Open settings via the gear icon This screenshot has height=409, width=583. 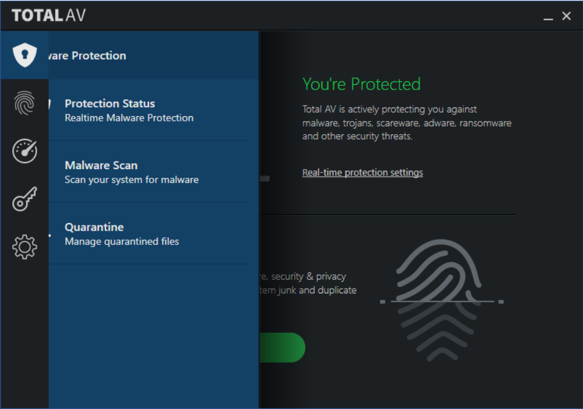(24, 247)
